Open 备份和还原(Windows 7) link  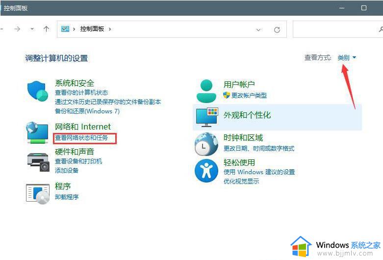click(x=87, y=111)
